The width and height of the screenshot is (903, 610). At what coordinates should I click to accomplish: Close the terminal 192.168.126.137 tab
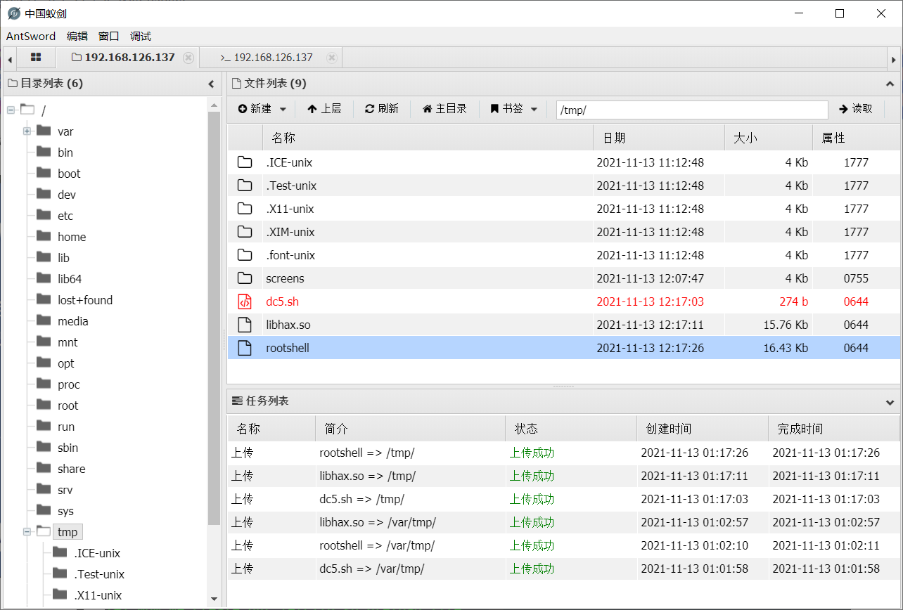coord(332,58)
